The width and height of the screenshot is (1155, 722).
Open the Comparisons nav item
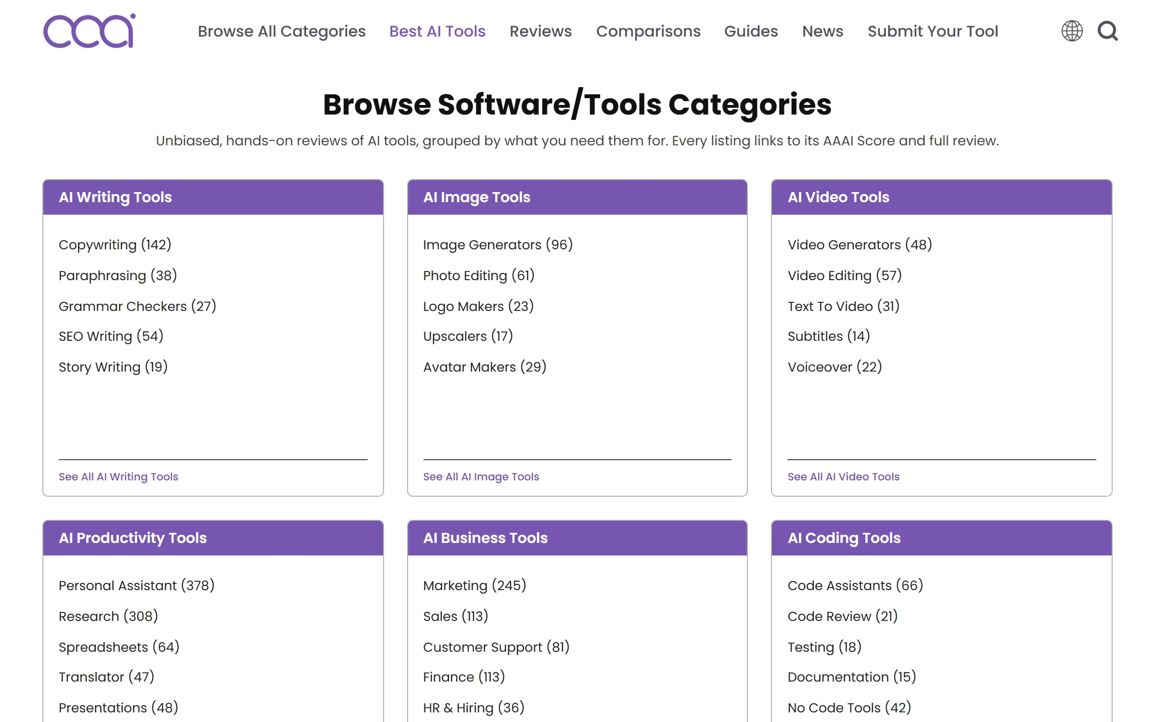click(648, 31)
